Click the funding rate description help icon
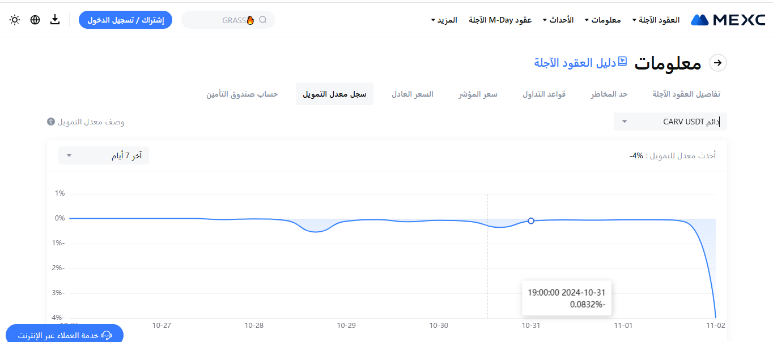 [x=51, y=122]
